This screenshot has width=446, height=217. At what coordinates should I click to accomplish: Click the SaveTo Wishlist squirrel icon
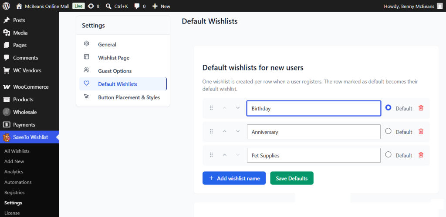click(x=7, y=137)
